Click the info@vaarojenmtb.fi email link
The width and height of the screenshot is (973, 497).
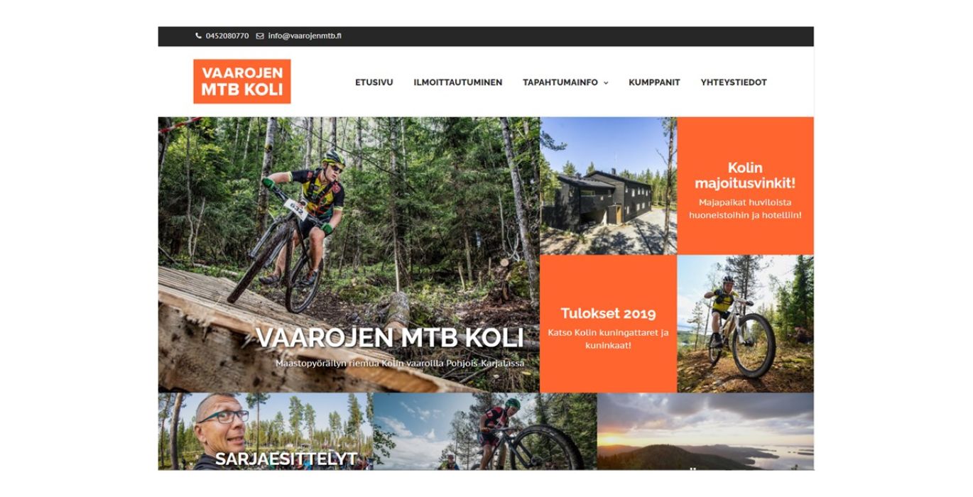[x=305, y=35]
